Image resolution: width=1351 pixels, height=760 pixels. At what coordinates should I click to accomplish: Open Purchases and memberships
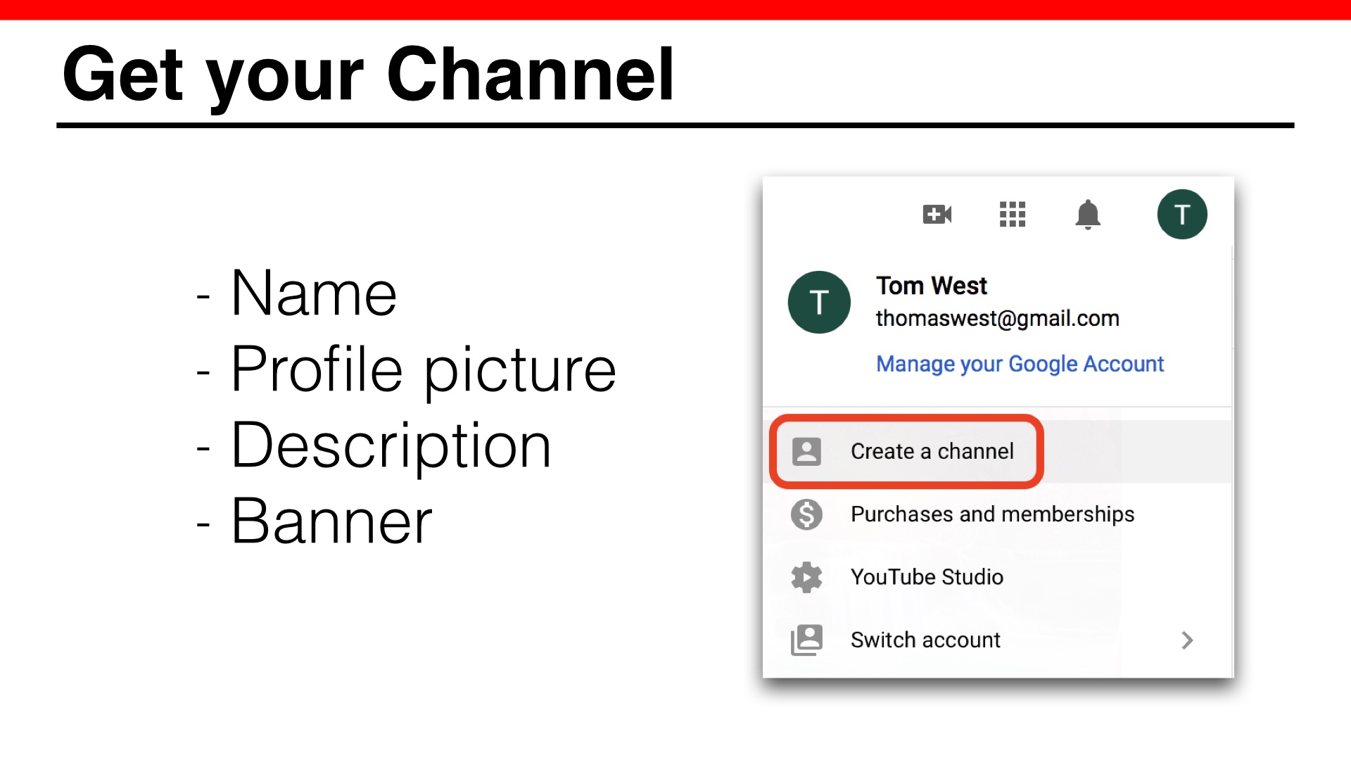tap(998, 514)
